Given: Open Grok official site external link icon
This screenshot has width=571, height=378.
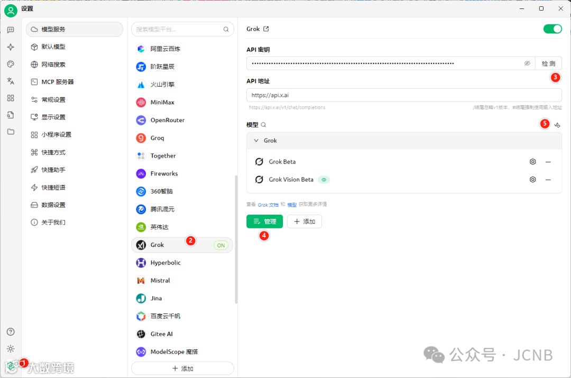Looking at the screenshot, I should (x=266, y=29).
